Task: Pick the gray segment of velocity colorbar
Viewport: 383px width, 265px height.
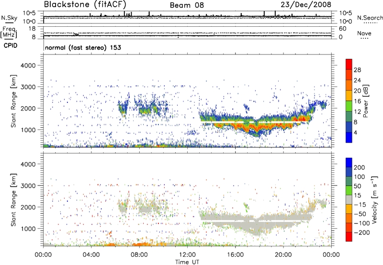Action: [x=349, y=200]
